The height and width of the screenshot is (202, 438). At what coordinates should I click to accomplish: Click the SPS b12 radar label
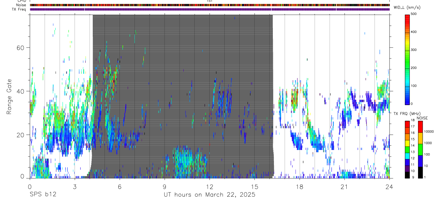(x=43, y=195)
